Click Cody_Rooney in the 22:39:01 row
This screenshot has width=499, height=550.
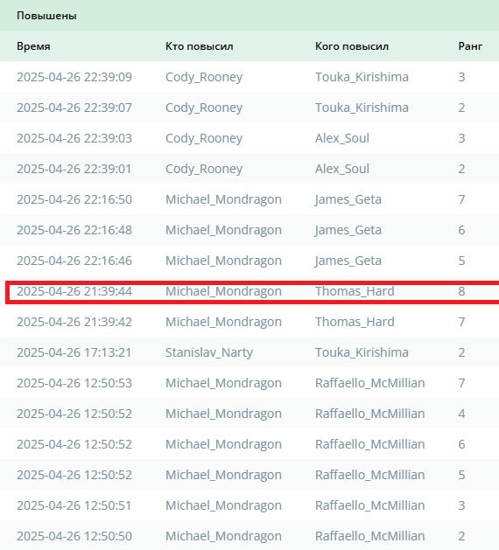click(x=204, y=169)
